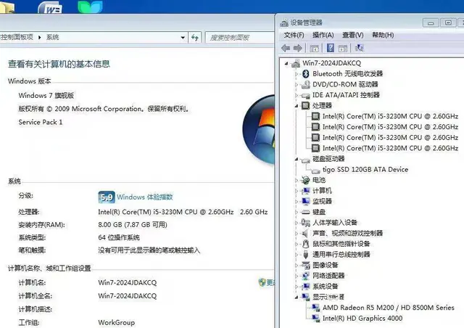Viewport: 464px width, 328px height.
Task: Open Help via the blue question-mark toolbar icon
Action: coord(331,48)
